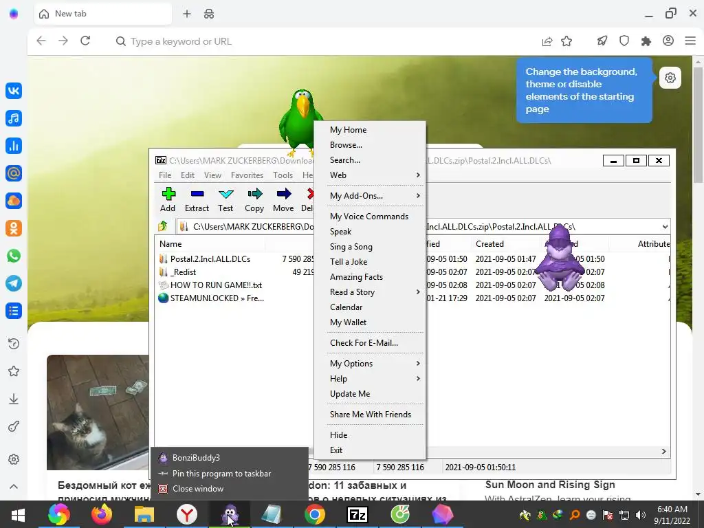Open browser history sidebar icon
Image resolution: width=704 pixels, height=528 pixels.
[x=14, y=344]
